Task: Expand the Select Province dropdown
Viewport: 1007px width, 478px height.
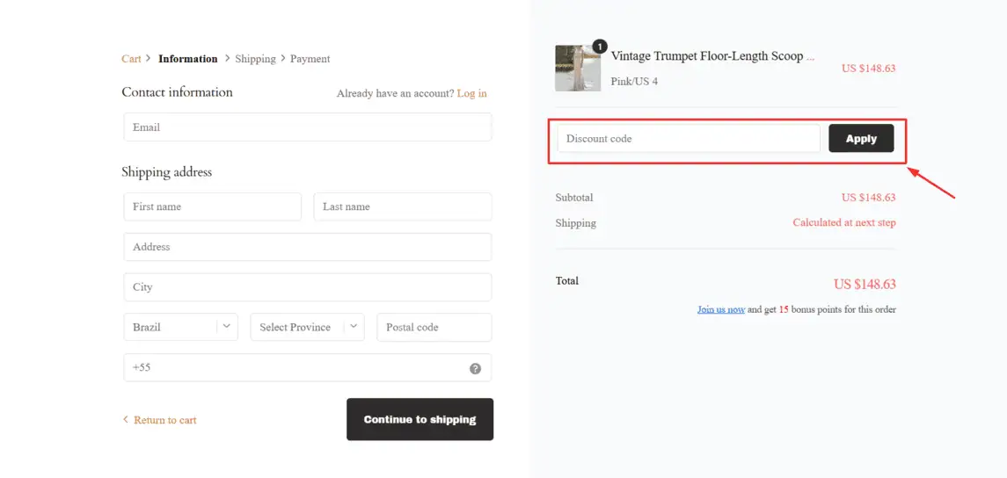Action: (x=308, y=327)
